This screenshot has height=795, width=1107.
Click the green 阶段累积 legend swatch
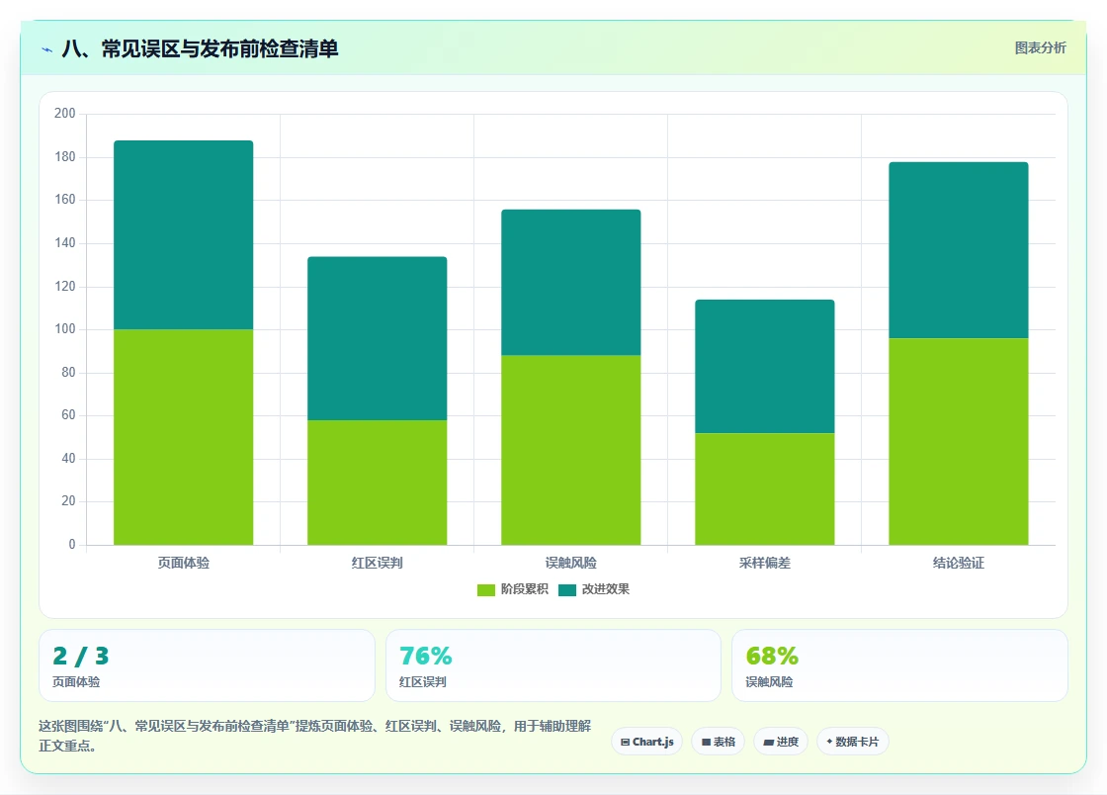point(485,590)
